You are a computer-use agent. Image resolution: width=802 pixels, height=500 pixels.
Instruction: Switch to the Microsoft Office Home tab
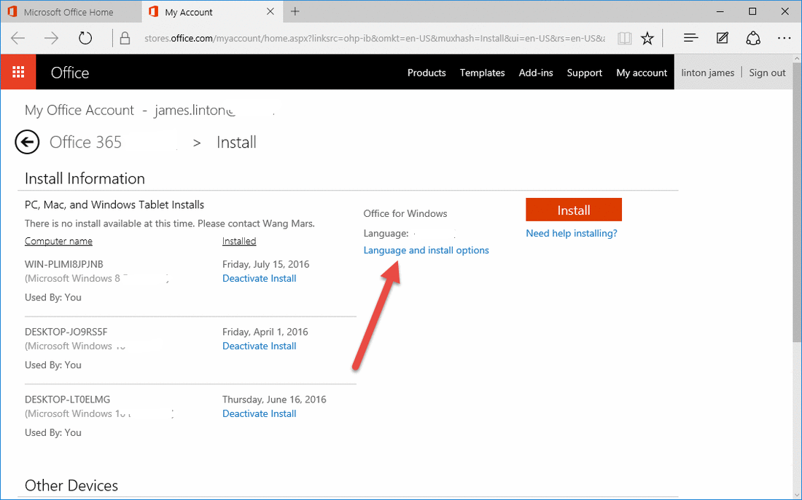(71, 12)
